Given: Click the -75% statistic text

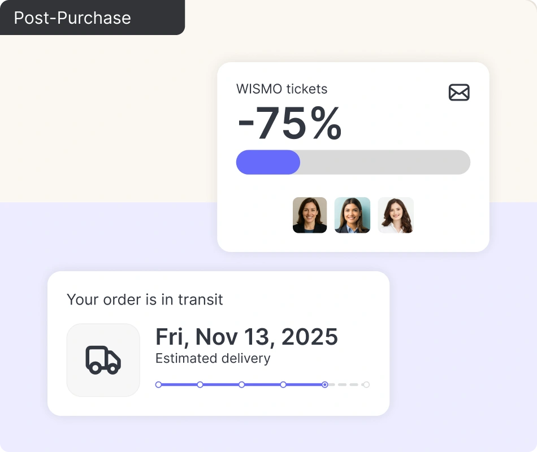Looking at the screenshot, I should click(289, 123).
